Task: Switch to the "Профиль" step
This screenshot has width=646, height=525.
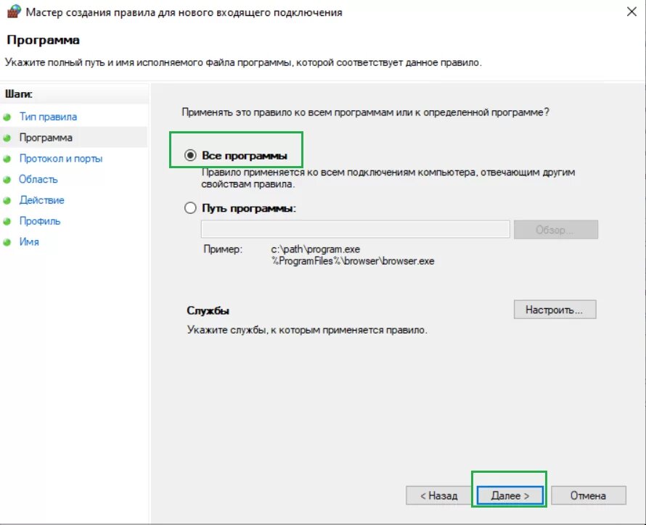Action: (x=40, y=221)
